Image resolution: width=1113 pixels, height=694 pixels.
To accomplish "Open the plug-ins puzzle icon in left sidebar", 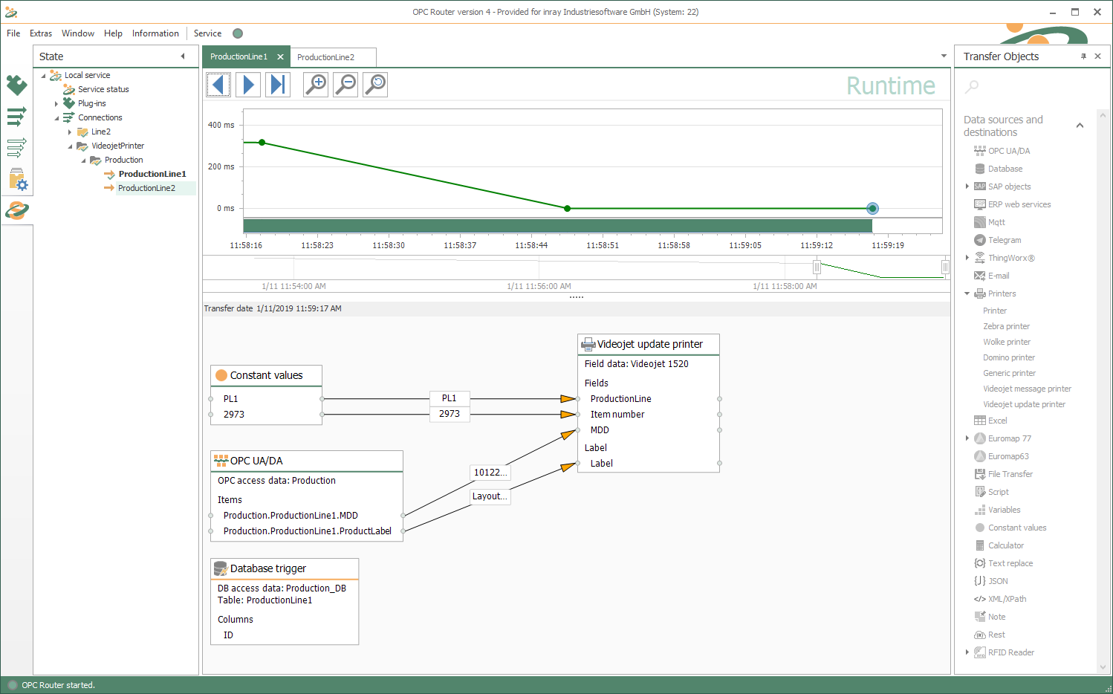I will coord(16,85).
